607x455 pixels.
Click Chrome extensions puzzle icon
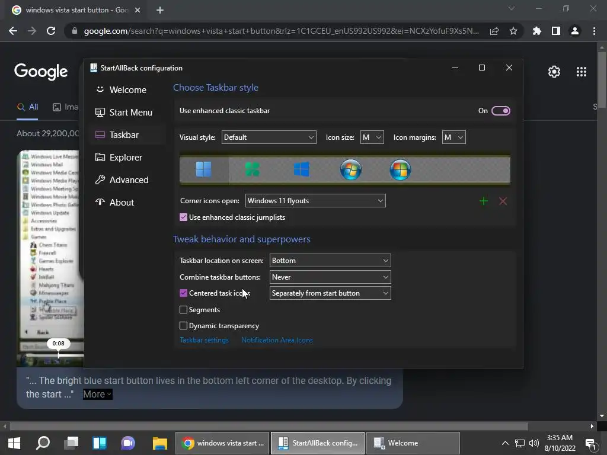[x=537, y=31]
